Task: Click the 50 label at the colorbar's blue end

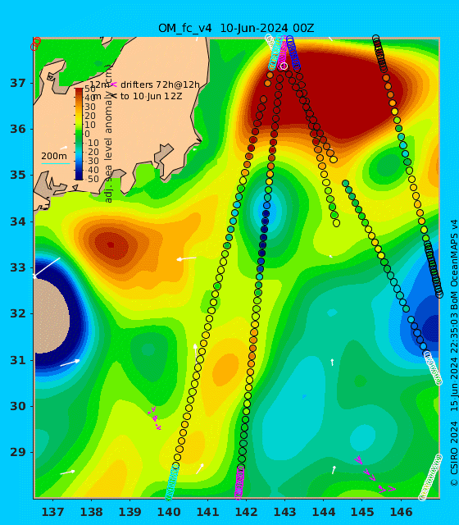Action: [x=93, y=179]
